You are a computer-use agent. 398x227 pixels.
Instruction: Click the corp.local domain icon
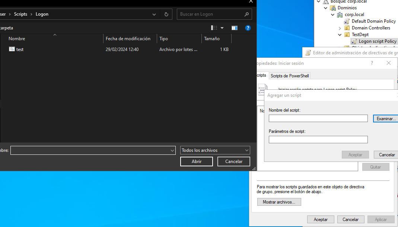[x=340, y=15]
